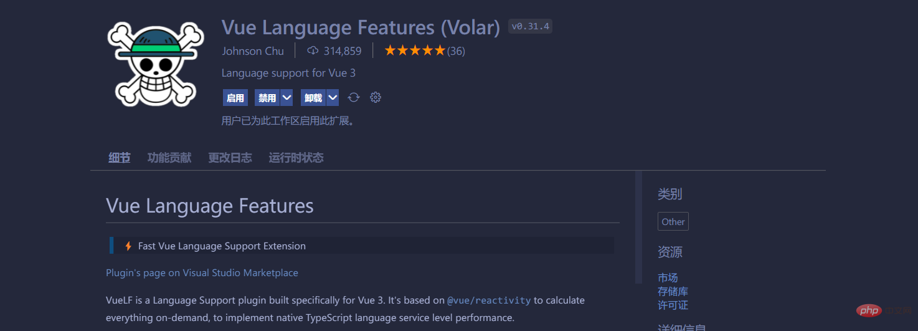Switch to the 细节 tab
This screenshot has width=918, height=331.
pos(120,158)
